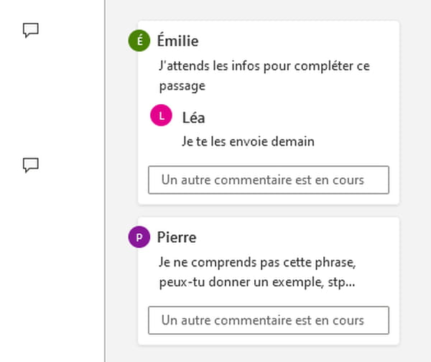
Task: Click the text "J'attends les infos pour compléter ce"
Action: [264, 65]
